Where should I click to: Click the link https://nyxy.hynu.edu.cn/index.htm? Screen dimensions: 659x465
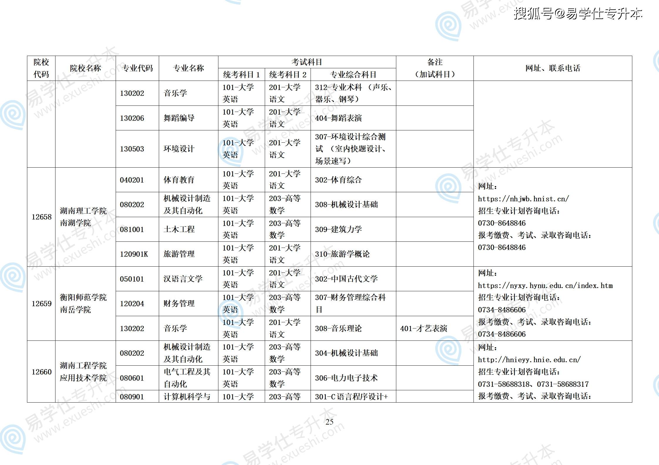coord(545,286)
